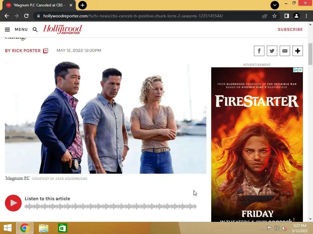This screenshot has height=234, width=313.
Task: View site security lock information
Action: [39, 16]
